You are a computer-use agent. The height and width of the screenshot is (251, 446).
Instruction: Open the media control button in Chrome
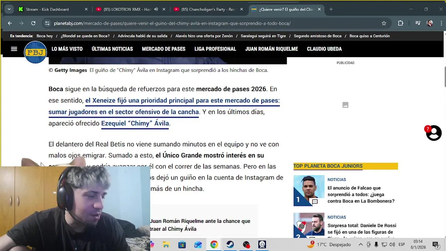tap(418, 23)
